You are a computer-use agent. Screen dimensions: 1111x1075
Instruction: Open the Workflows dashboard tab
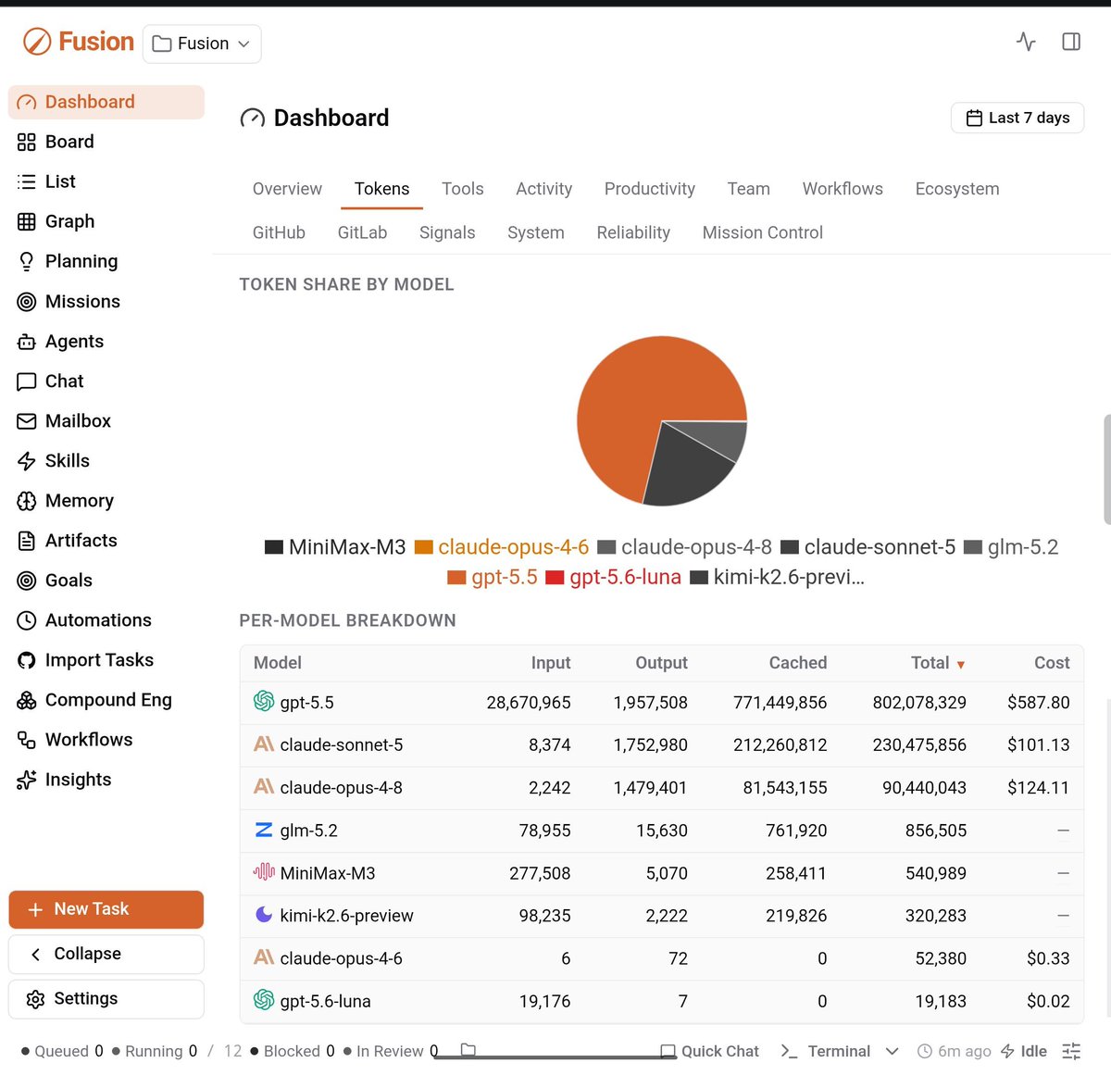(x=843, y=189)
